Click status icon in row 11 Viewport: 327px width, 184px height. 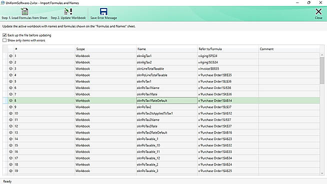pyautogui.click(x=11, y=119)
